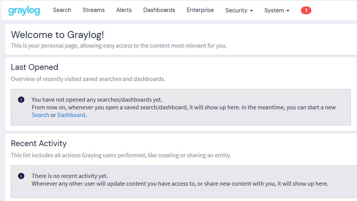Follow the blue Search link in Last Opened
357x201 pixels.
(x=40, y=115)
